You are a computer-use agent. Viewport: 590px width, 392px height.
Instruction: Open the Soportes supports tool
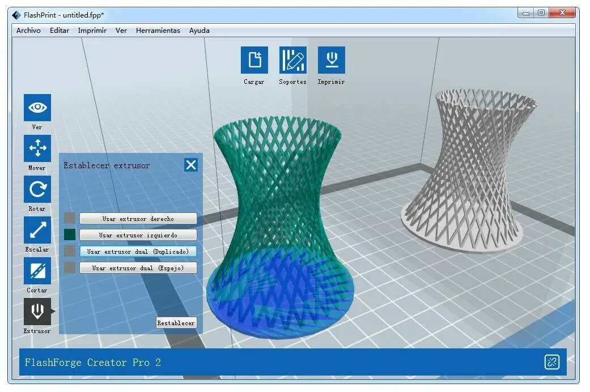(293, 60)
